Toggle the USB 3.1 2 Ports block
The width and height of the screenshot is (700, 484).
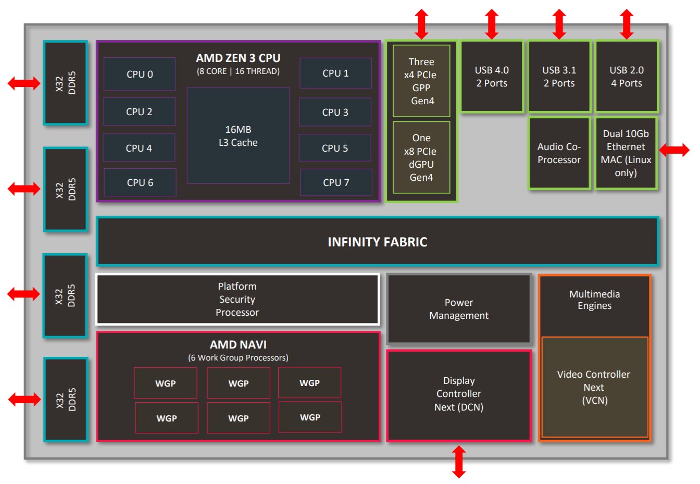click(x=559, y=76)
